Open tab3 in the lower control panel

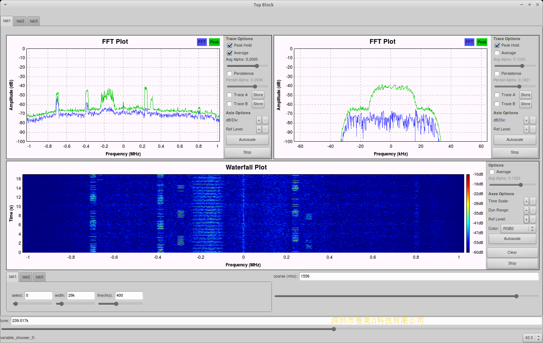39,277
